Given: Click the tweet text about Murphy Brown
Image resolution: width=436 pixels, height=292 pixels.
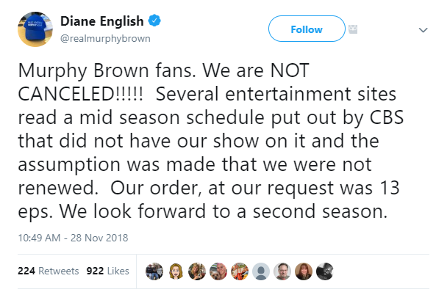Looking at the screenshot, I should click(210, 141).
